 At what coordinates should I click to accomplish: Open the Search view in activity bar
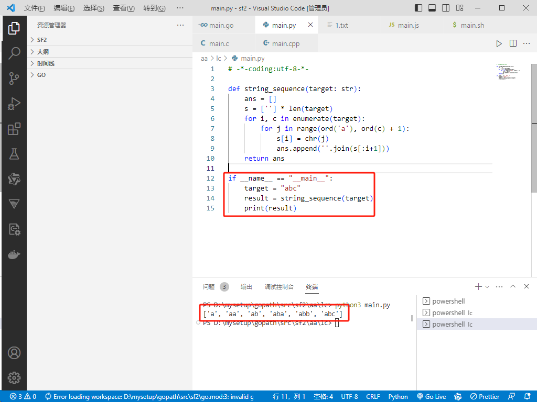14,53
